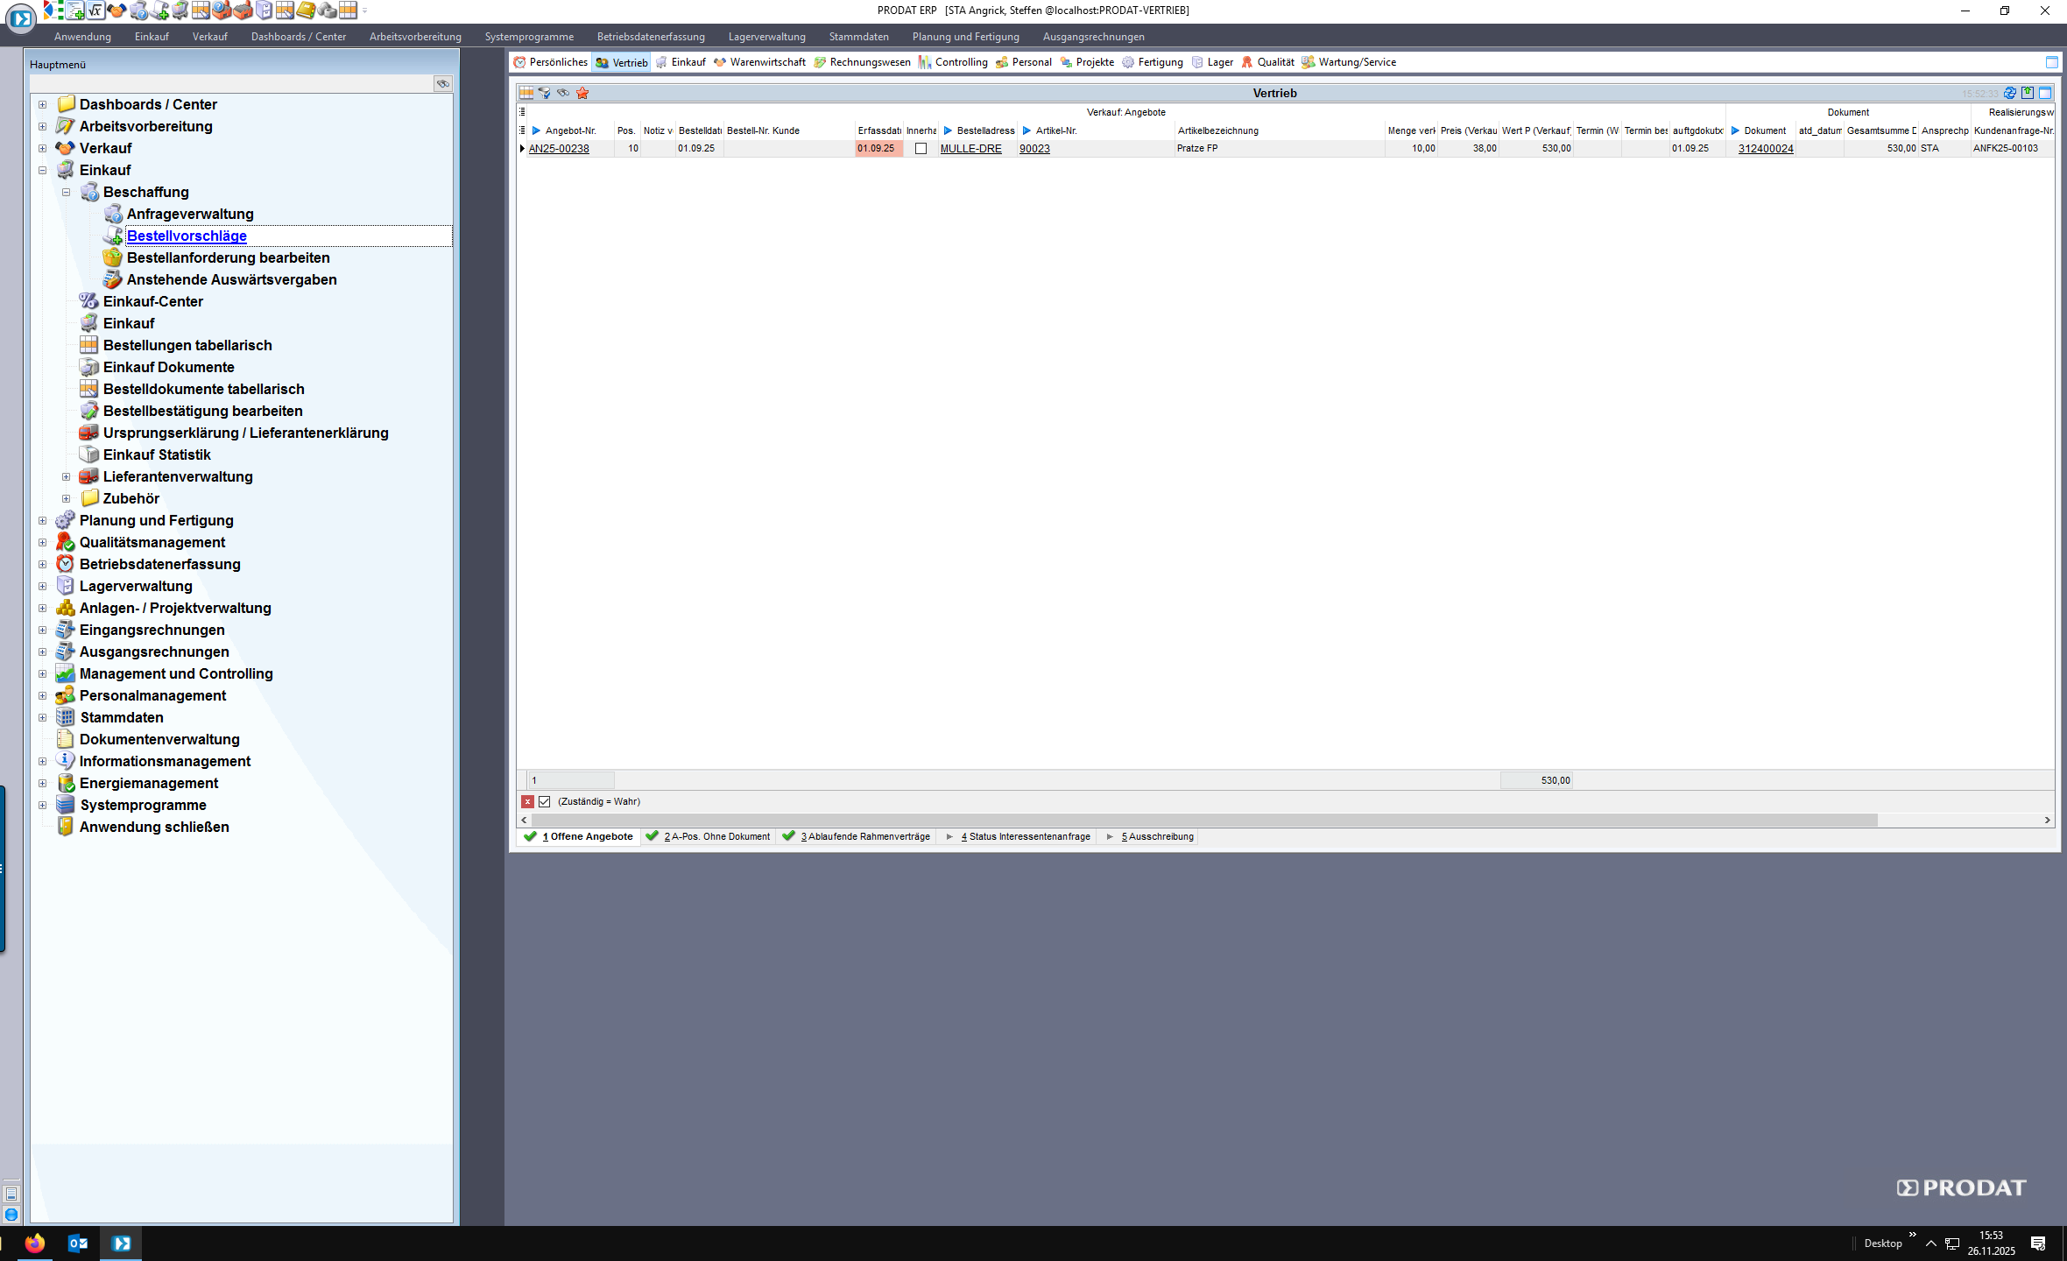Screen dimensions: 2067x1261
Task: Open the Lagerverwaltung menu in menu bar
Action: pos(766,37)
